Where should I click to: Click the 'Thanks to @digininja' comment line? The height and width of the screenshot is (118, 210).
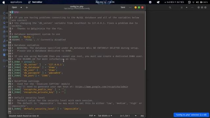(37, 29)
